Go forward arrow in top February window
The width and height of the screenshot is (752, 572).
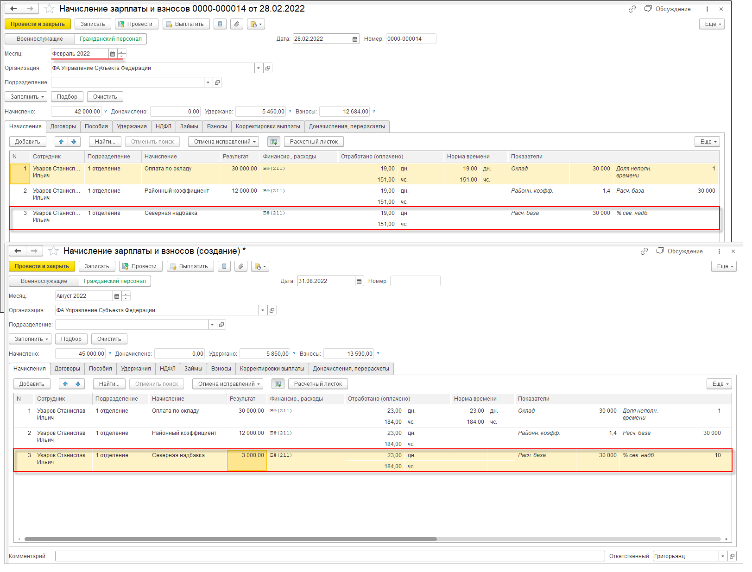pyautogui.click(x=30, y=9)
